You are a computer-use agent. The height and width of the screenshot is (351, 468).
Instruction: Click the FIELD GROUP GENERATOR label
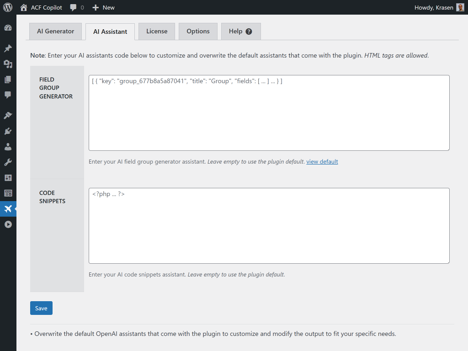[56, 88]
